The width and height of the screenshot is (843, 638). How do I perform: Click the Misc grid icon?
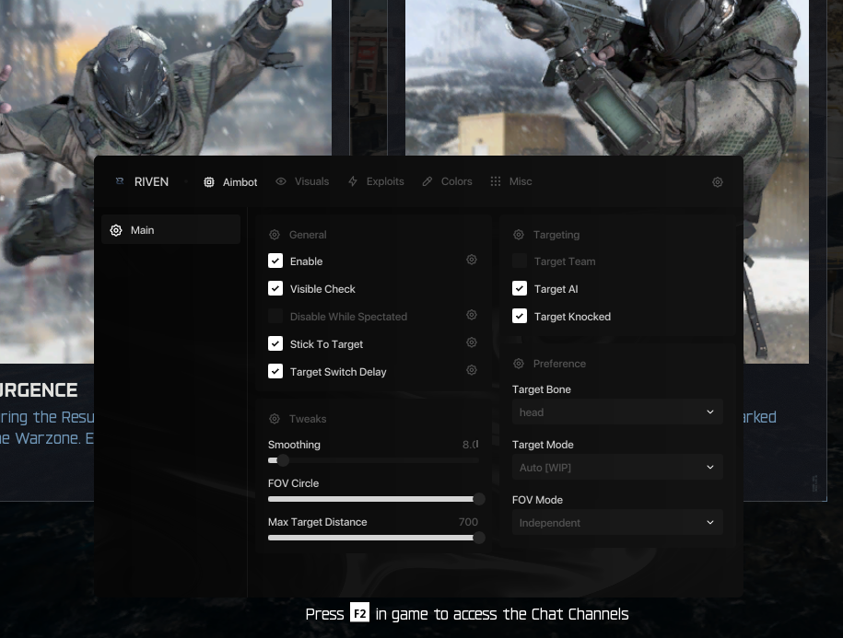pyautogui.click(x=495, y=181)
